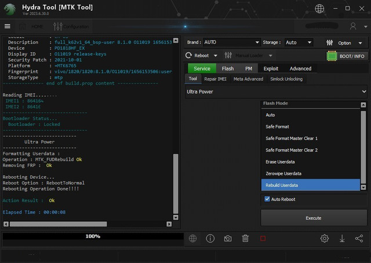Click the 100% progress bar
This screenshot has width=371, height=263.
[x=93, y=236]
